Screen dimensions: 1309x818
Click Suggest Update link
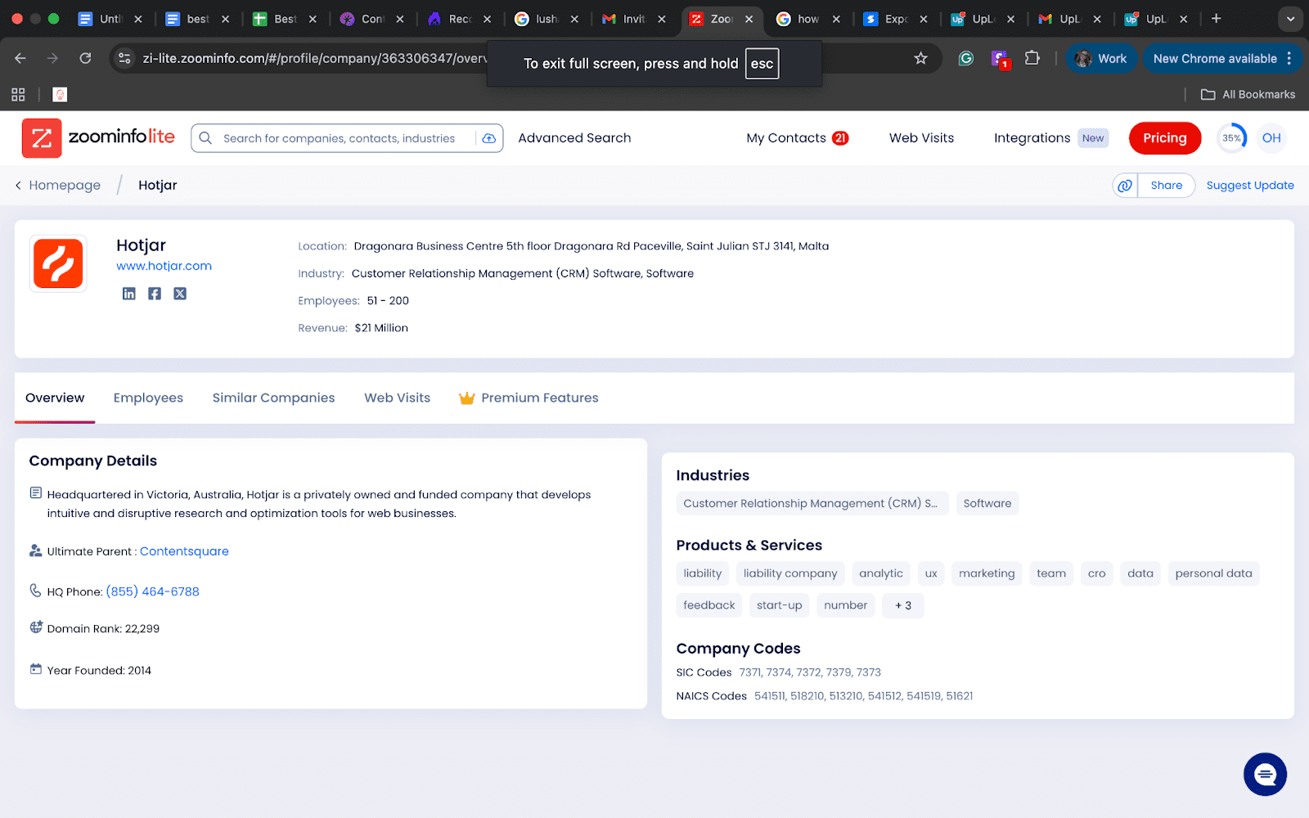[x=1250, y=185]
